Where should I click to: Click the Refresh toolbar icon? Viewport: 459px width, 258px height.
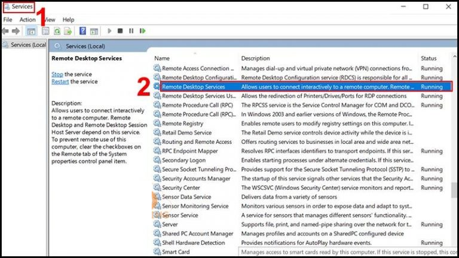point(57,31)
